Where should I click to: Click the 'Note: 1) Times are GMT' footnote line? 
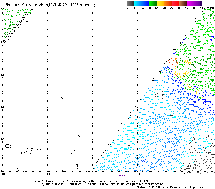(91, 181)
